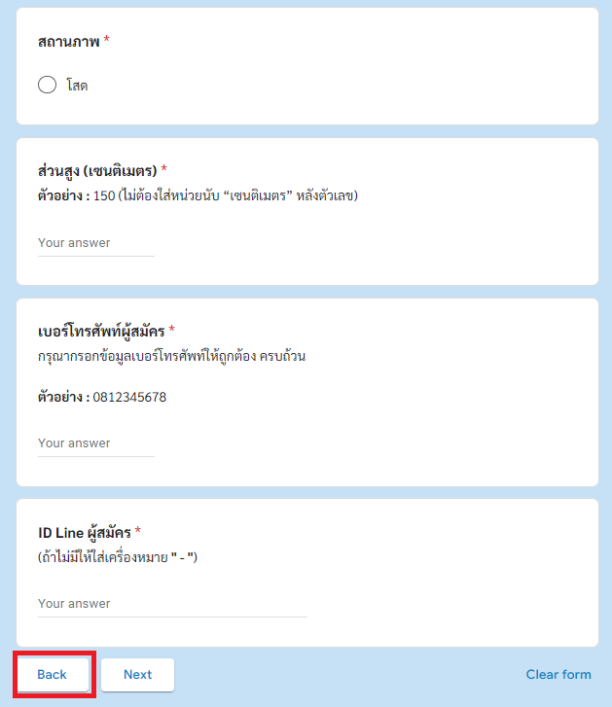The height and width of the screenshot is (707, 612).
Task: Click the red asterisk beside ID Line ผู้สมัคร
Action: click(x=138, y=530)
